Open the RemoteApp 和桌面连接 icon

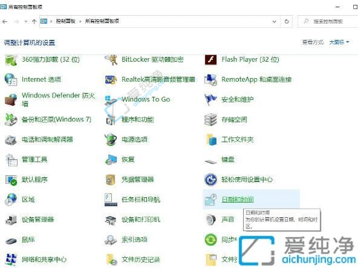pyautogui.click(x=210, y=79)
